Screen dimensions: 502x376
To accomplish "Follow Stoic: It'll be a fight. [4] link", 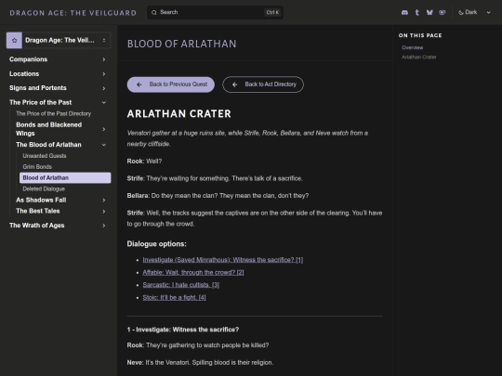I will [x=174, y=297].
